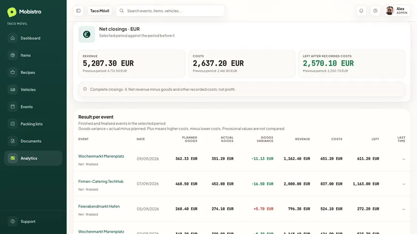Image resolution: width=417 pixels, height=234 pixels.
Task: Click the ACTUAL GOODS column header
Action: (x=227, y=139)
